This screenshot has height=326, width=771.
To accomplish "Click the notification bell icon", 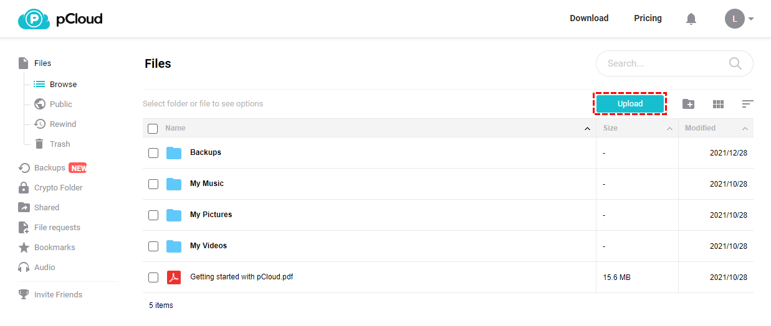I will [x=691, y=19].
